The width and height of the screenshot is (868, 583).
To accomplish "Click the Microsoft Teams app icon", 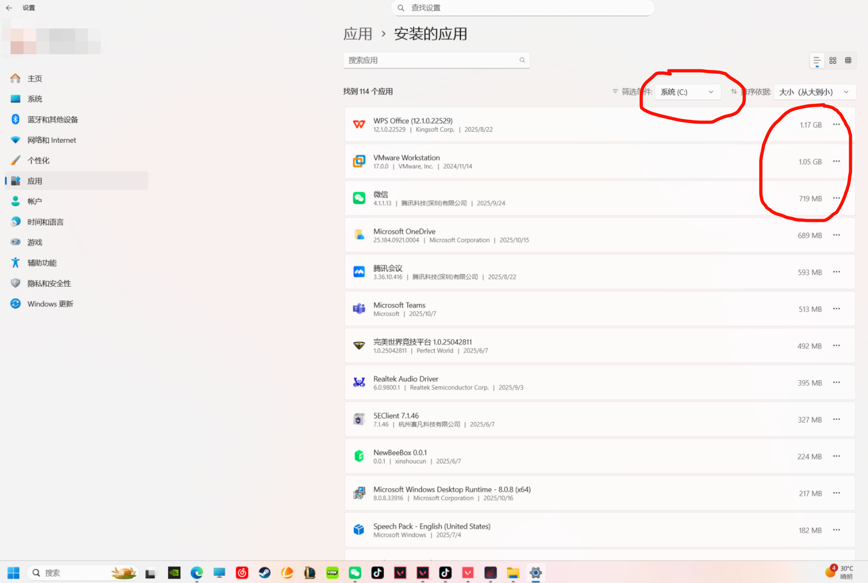I will point(359,309).
